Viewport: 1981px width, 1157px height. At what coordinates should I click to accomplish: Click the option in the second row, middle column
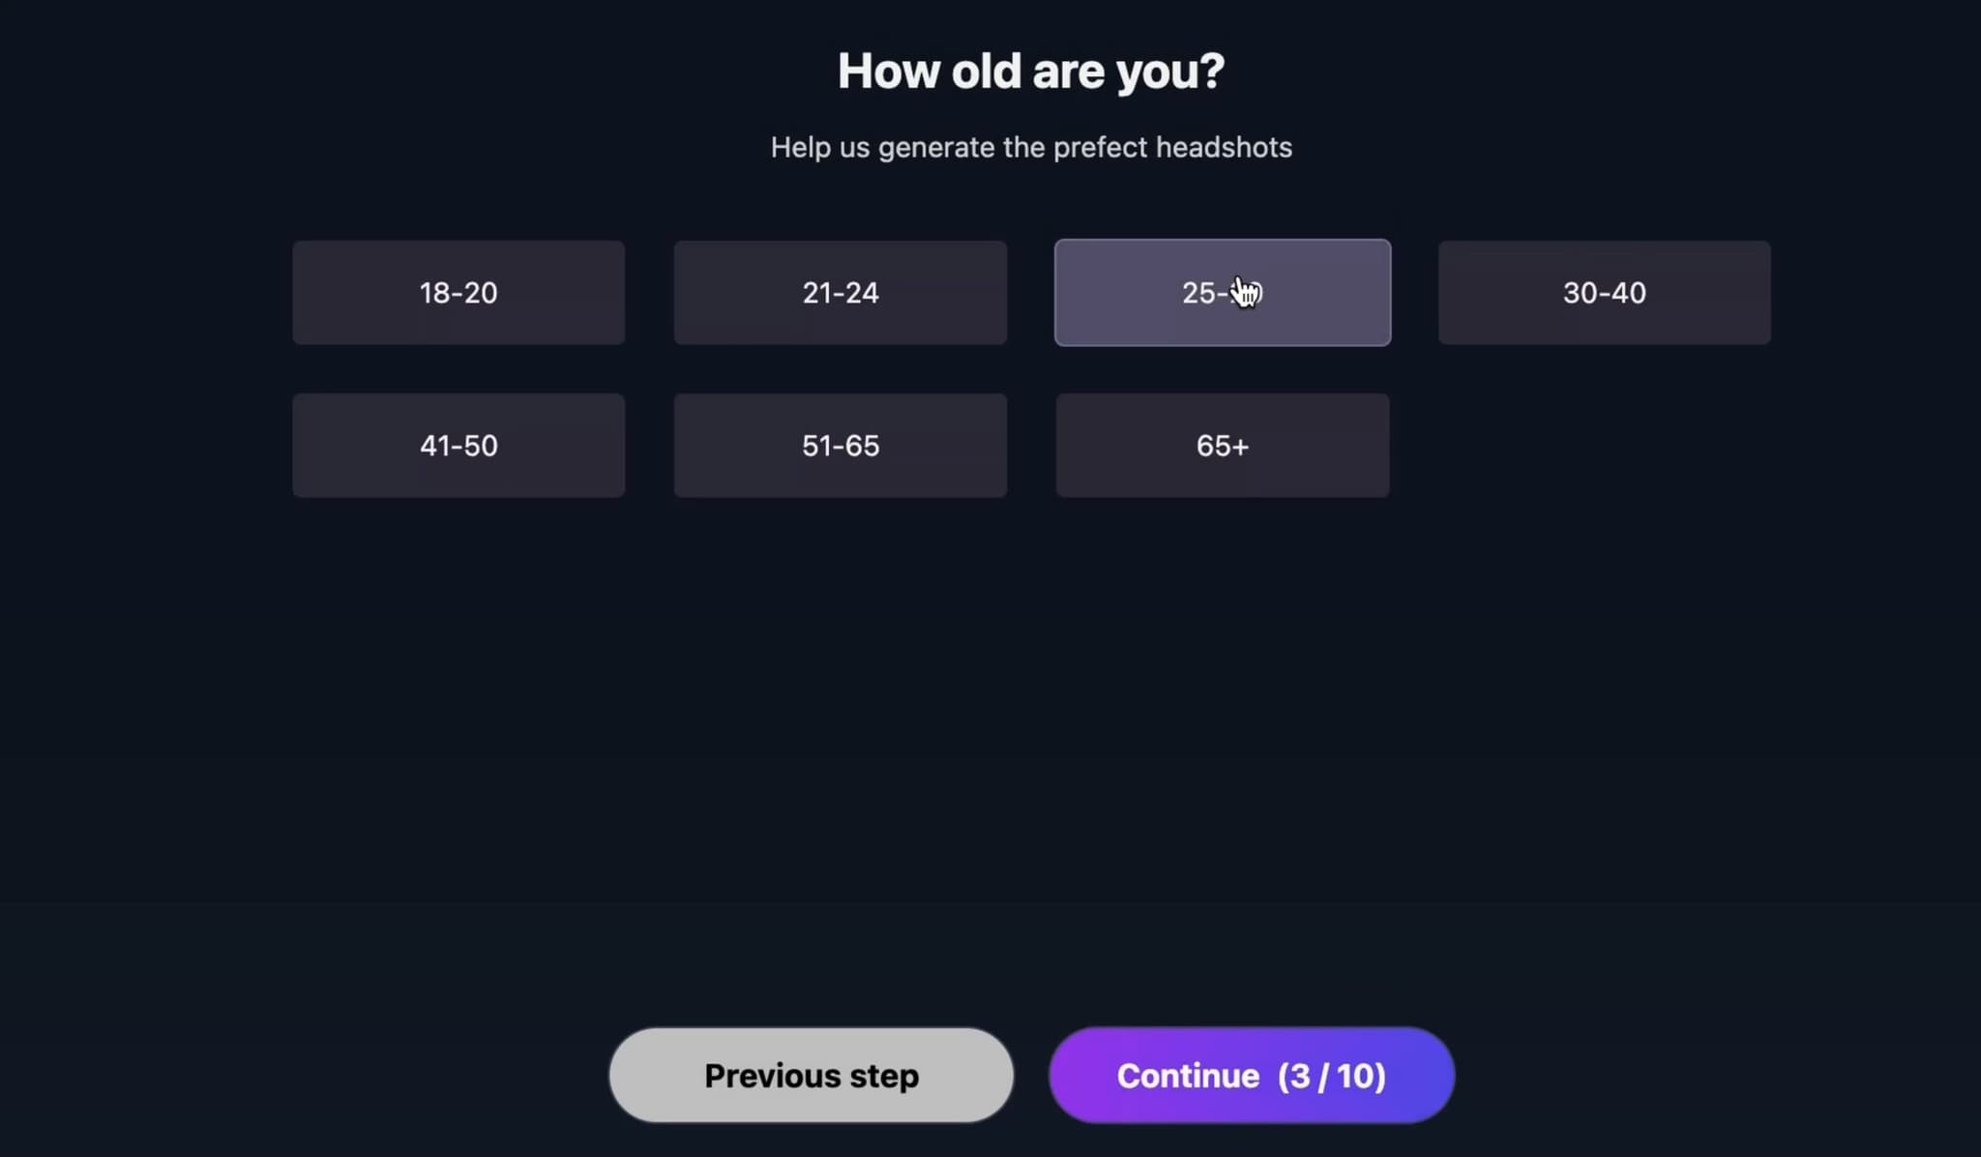click(839, 446)
